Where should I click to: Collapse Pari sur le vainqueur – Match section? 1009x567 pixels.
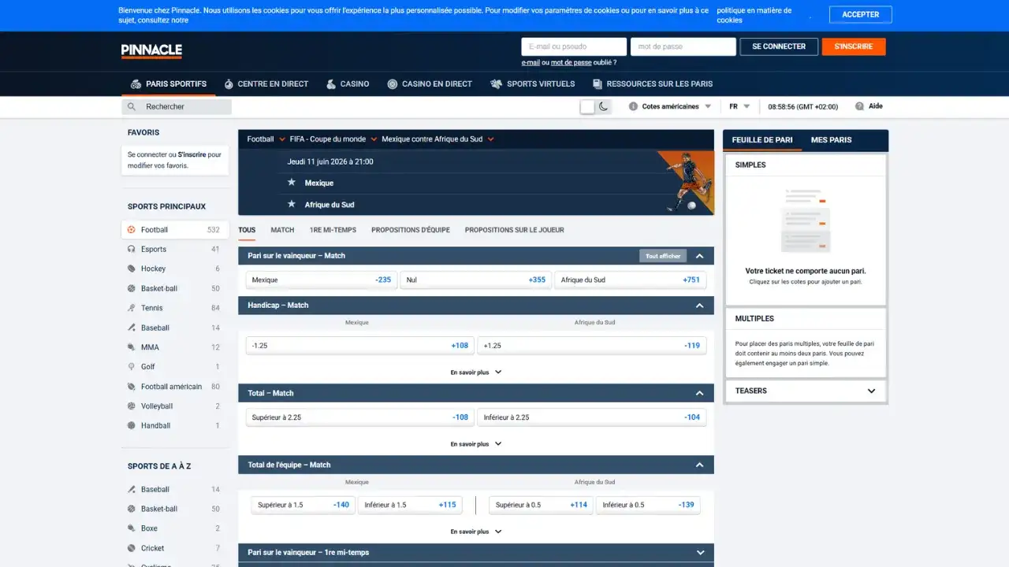click(x=699, y=256)
